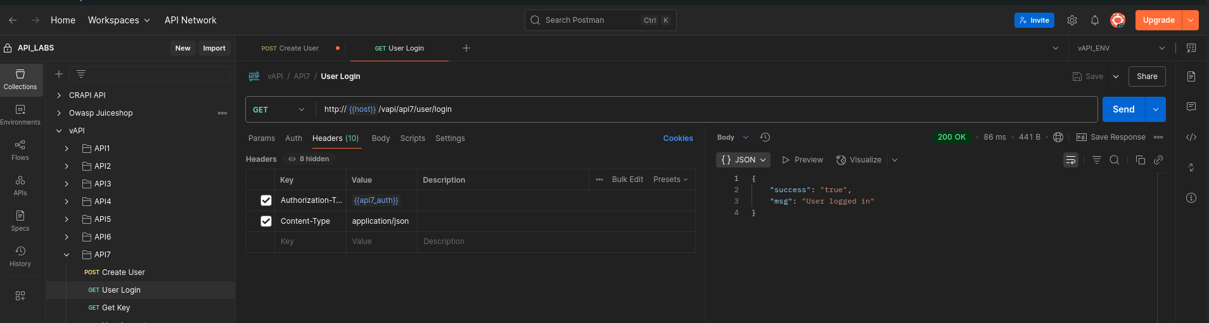This screenshot has width=1209, height=323.
Task: Switch to the request Body tab
Action: pos(381,138)
